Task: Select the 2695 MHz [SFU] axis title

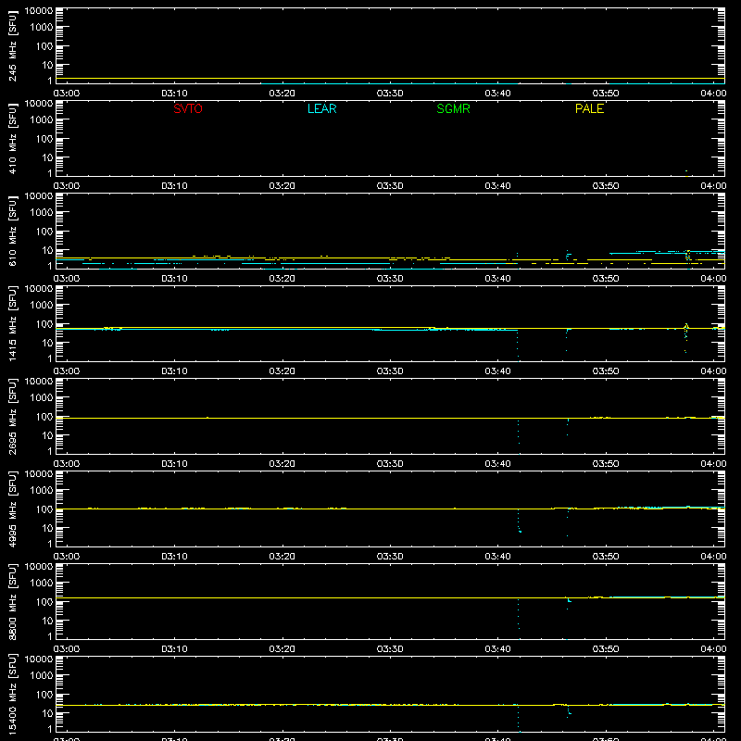Action: pyautogui.click(x=12, y=416)
